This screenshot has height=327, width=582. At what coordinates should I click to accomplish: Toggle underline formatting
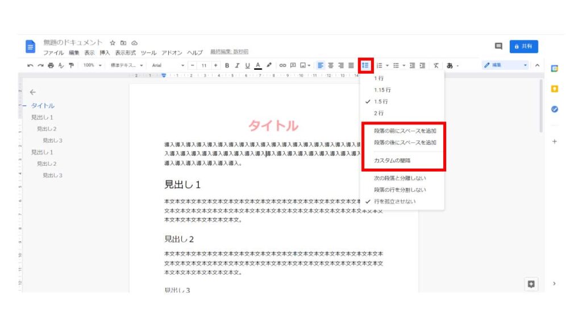click(247, 66)
